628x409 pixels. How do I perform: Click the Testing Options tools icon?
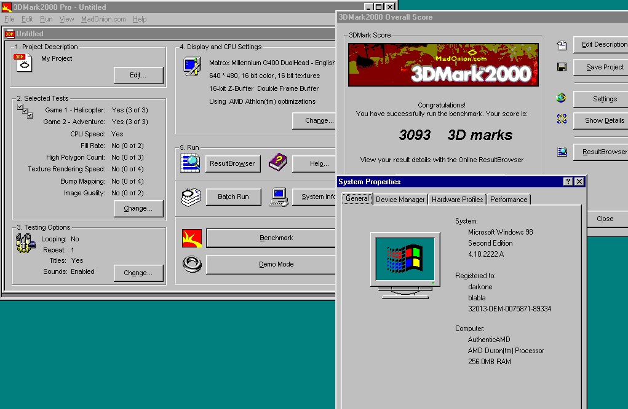(x=25, y=243)
